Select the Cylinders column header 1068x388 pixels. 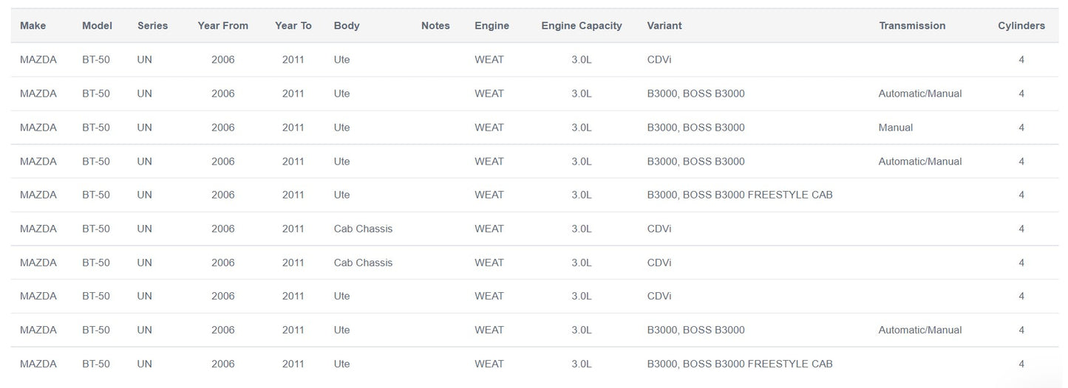click(x=1021, y=26)
